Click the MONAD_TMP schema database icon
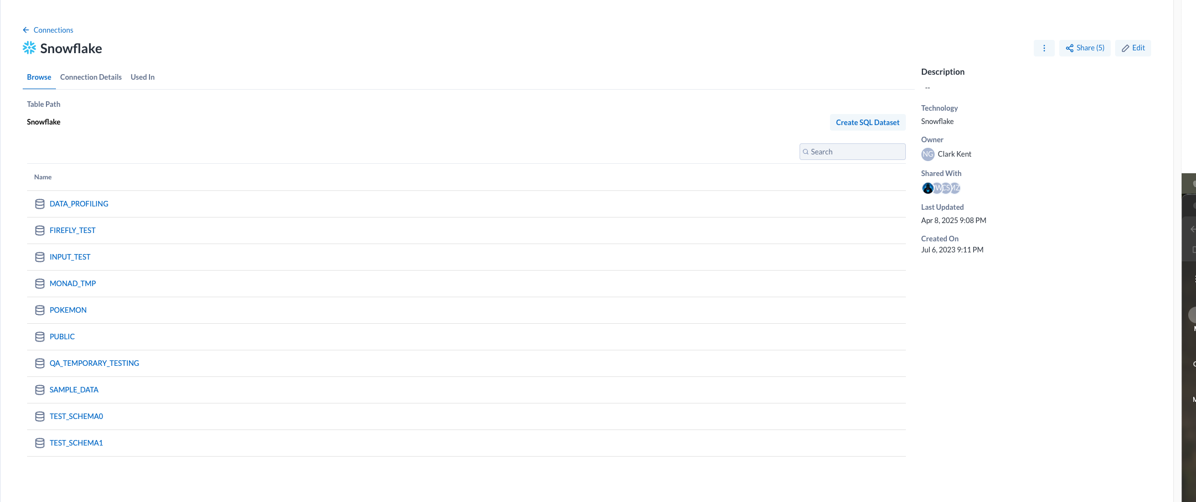Image resolution: width=1196 pixels, height=502 pixels. [40, 284]
